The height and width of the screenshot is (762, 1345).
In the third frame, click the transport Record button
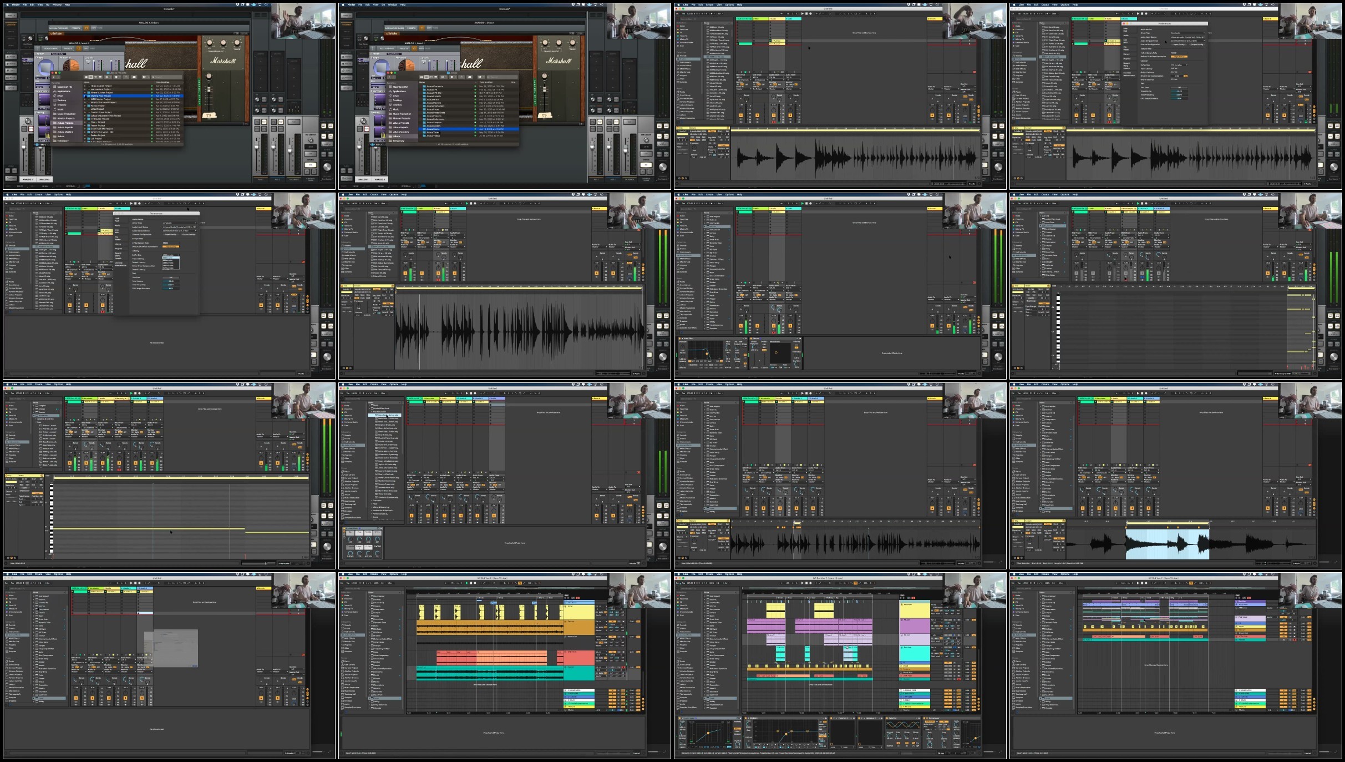(810, 13)
